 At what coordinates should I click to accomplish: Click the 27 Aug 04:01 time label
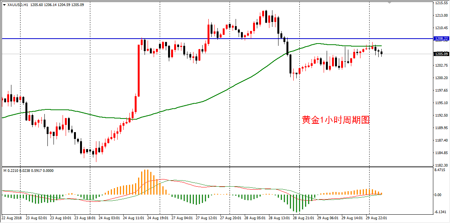181,218
